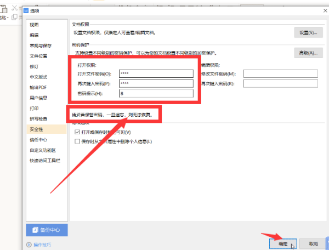Confirm with the 确定 button
Viewport: 329px width, 250px height.
283,244
